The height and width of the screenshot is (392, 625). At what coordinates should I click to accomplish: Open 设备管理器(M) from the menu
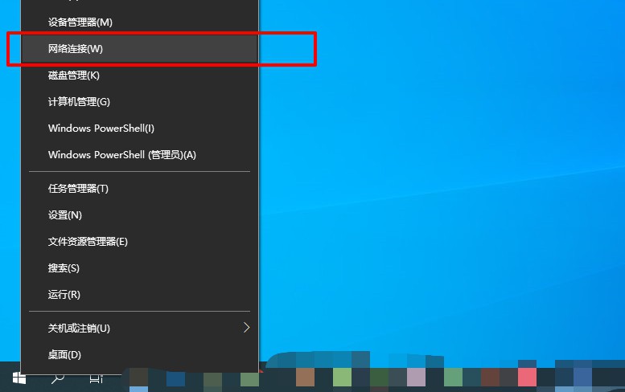click(80, 22)
